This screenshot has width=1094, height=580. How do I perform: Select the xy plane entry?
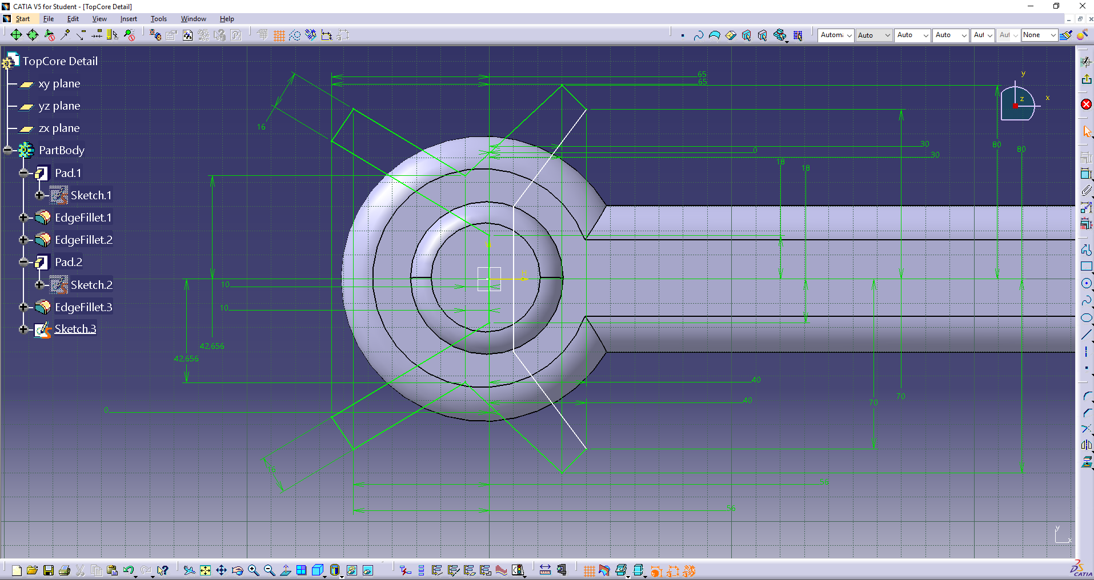click(59, 84)
